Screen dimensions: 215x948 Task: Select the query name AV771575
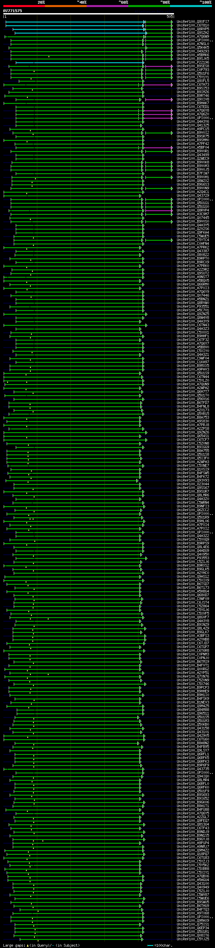pos(12,11)
